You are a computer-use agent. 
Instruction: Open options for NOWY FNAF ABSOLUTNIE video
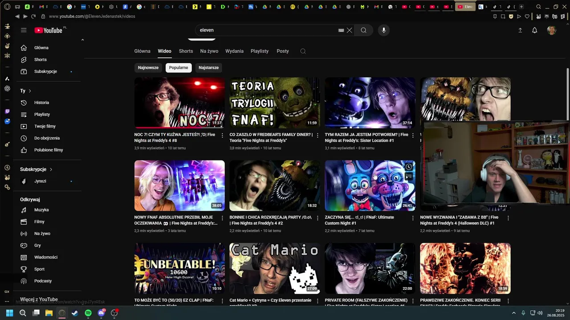(x=222, y=218)
